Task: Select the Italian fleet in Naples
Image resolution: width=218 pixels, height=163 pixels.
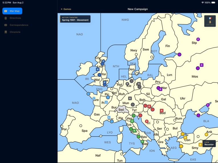Action: (x=142, y=141)
